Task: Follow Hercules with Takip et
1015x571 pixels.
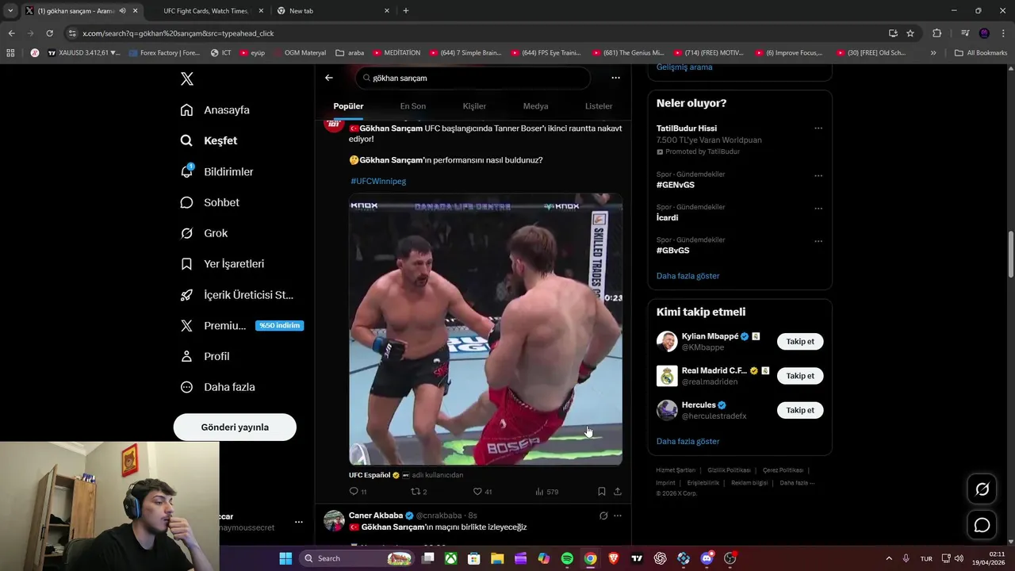Action: tap(800, 410)
